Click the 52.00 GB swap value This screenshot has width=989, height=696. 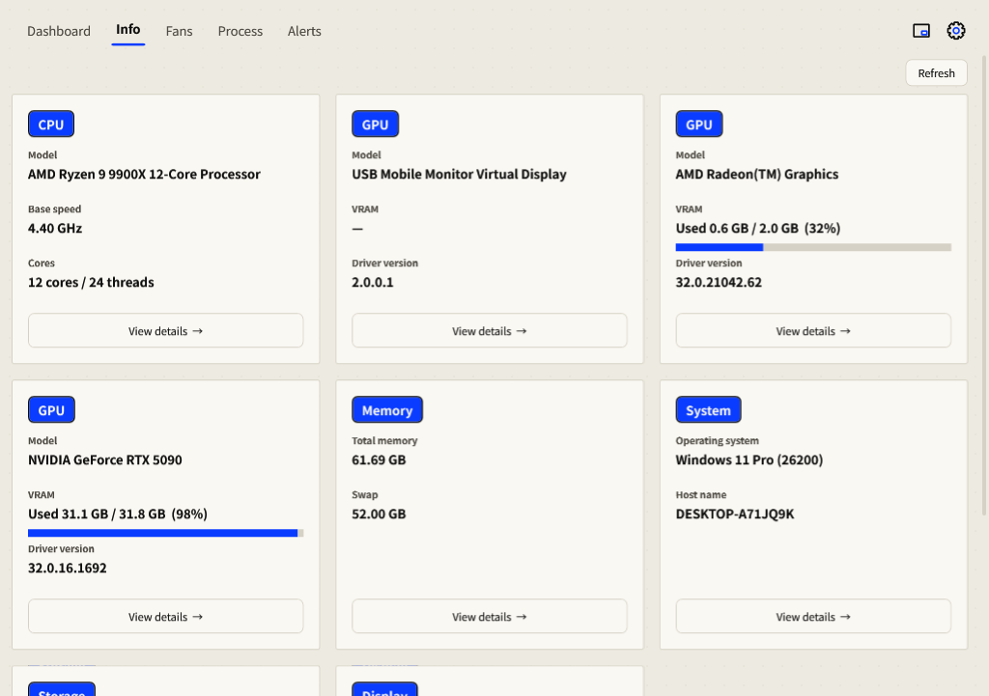[379, 514]
